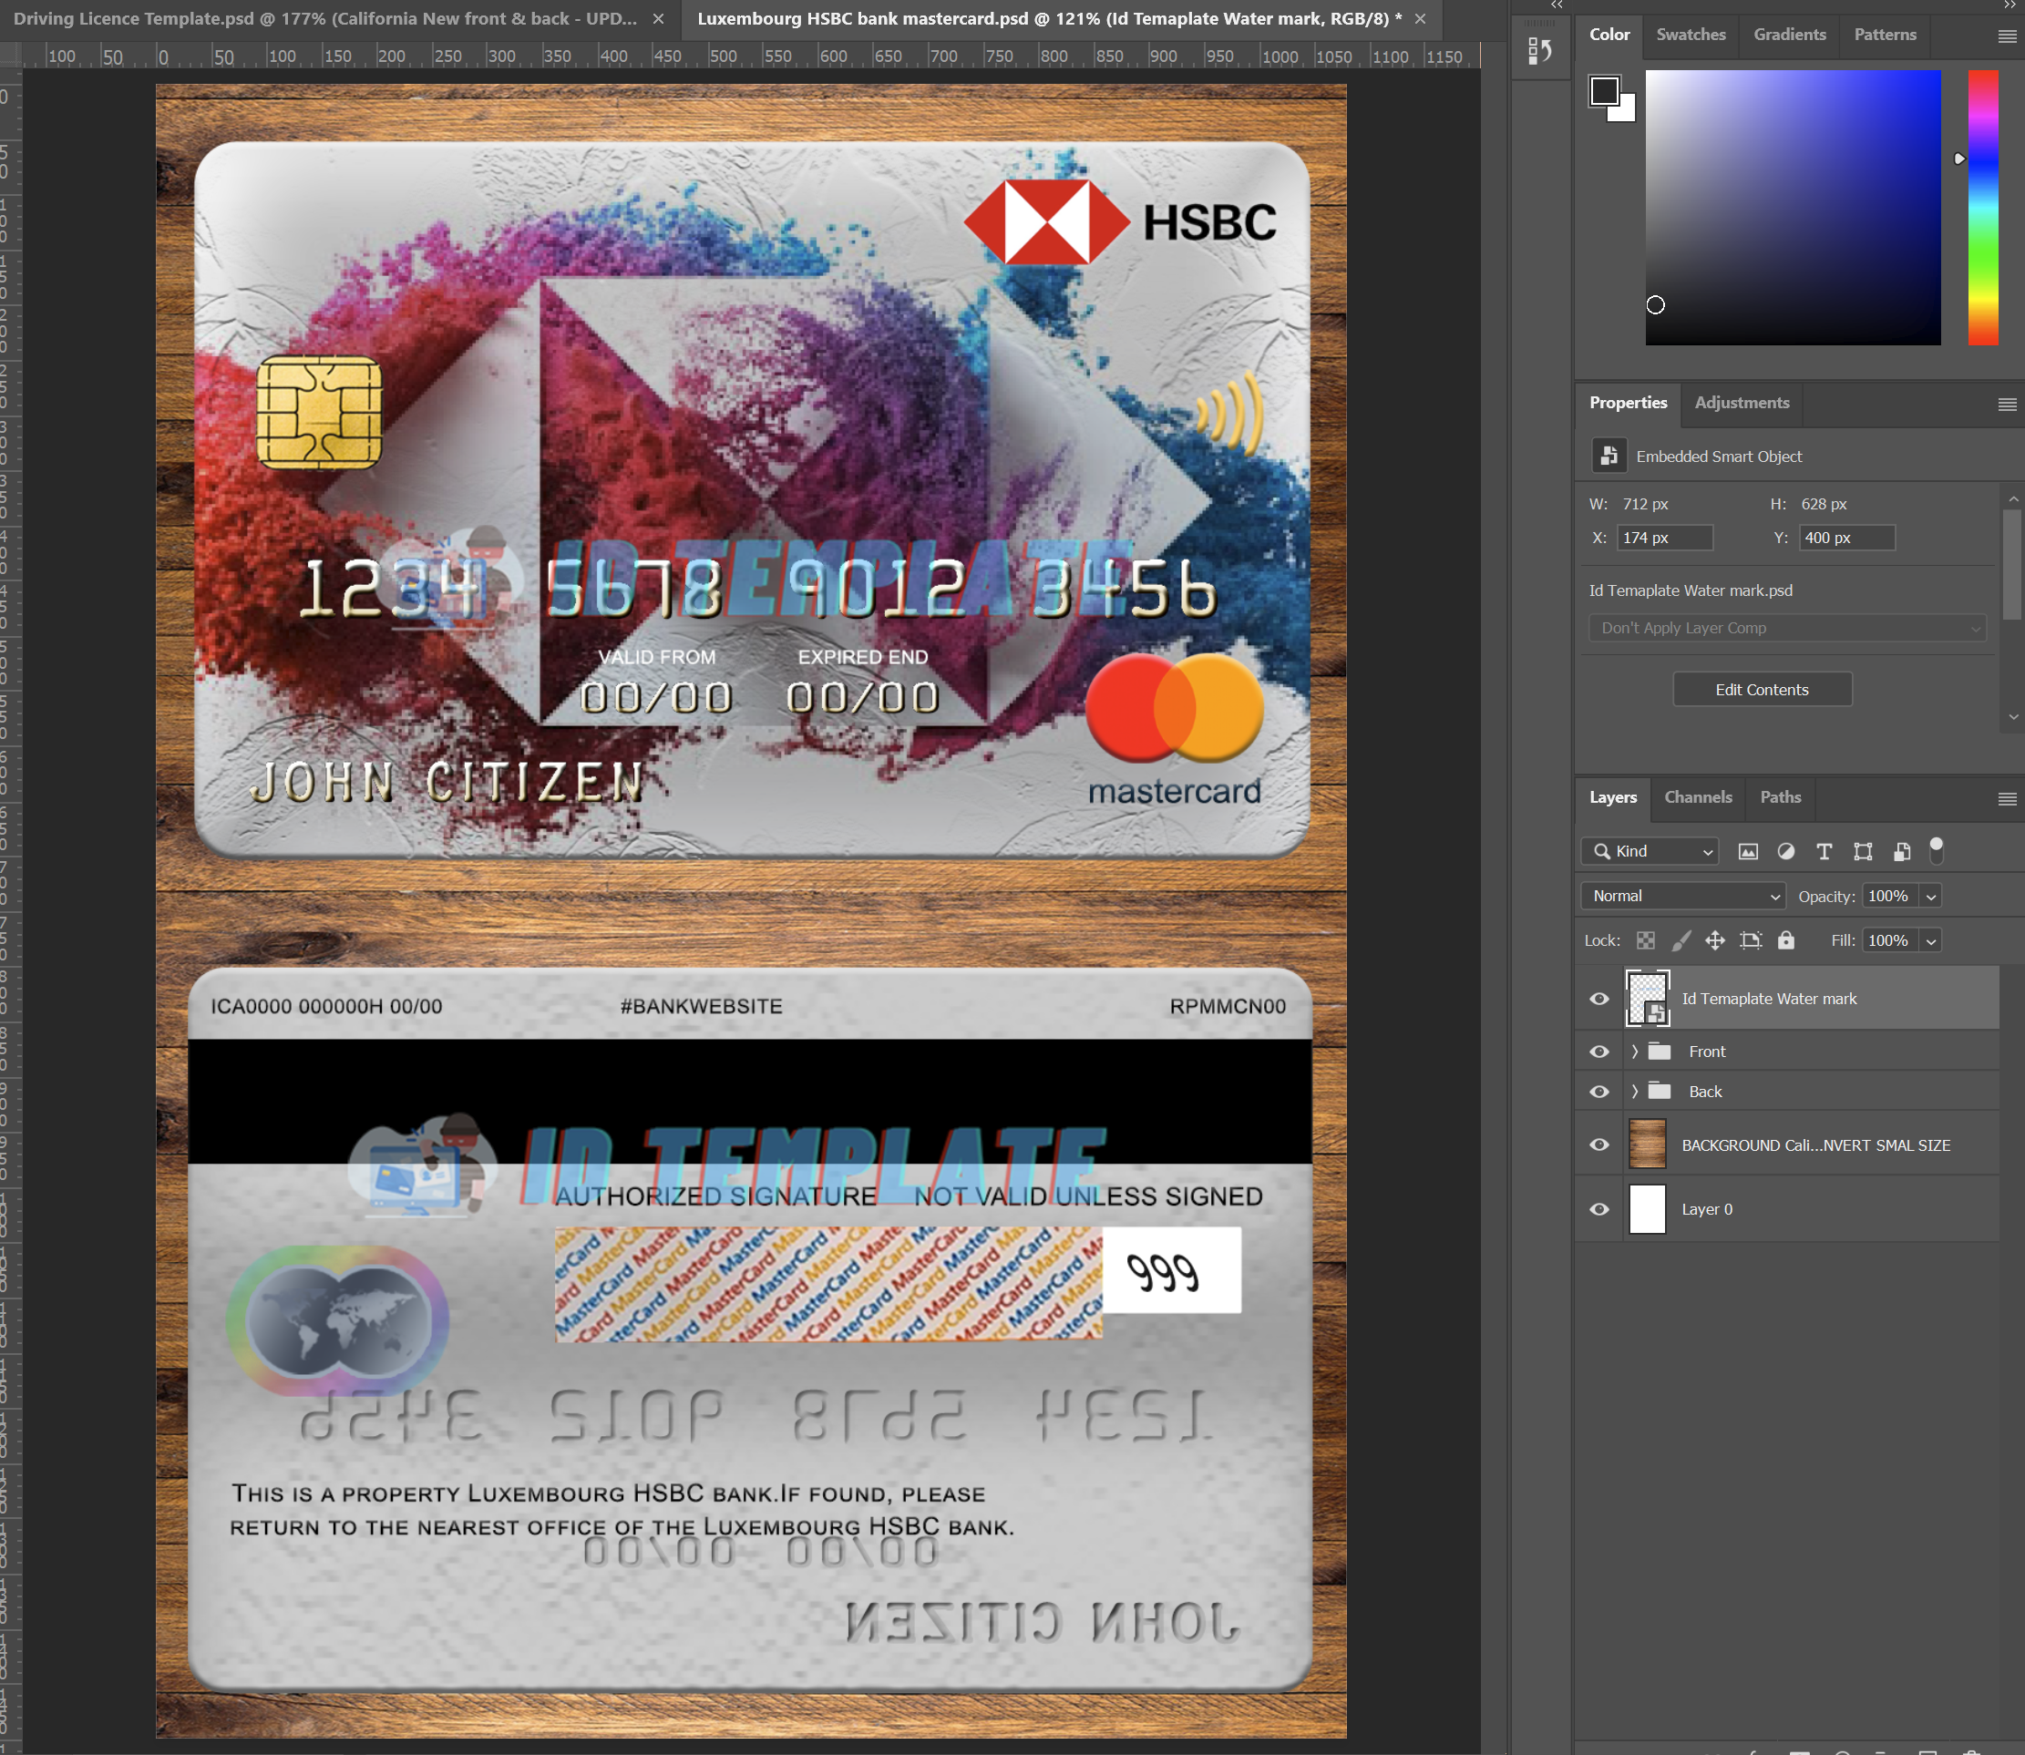
Task: Select the Properties panel tab
Action: pos(1629,403)
